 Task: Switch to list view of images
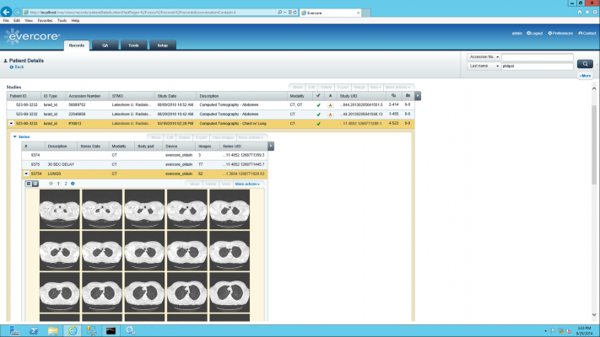click(x=35, y=183)
